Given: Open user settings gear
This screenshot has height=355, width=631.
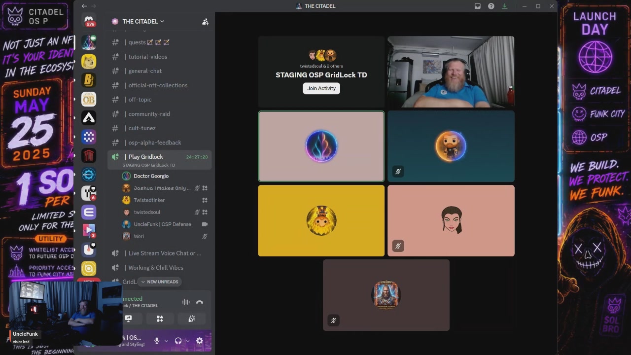Looking at the screenshot, I should click(200, 341).
